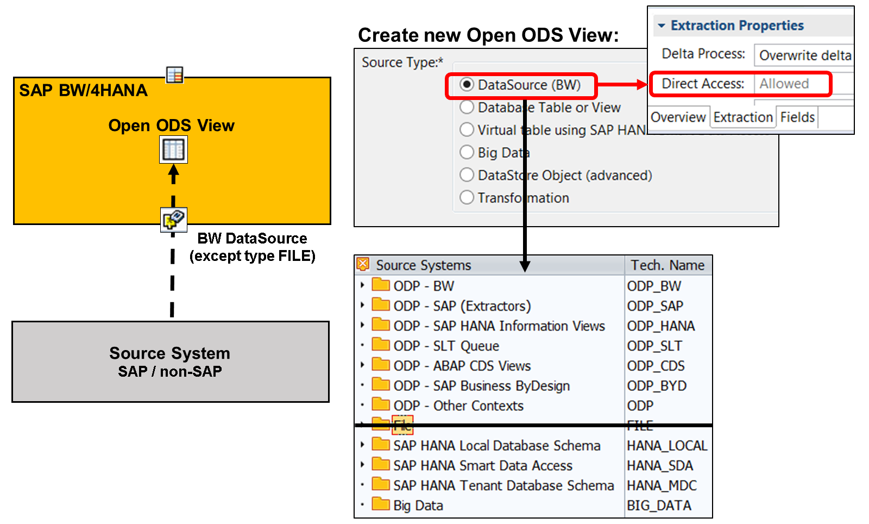The image size is (869, 524).
Task: Select the Big Data tree row label
Action: [418, 506]
